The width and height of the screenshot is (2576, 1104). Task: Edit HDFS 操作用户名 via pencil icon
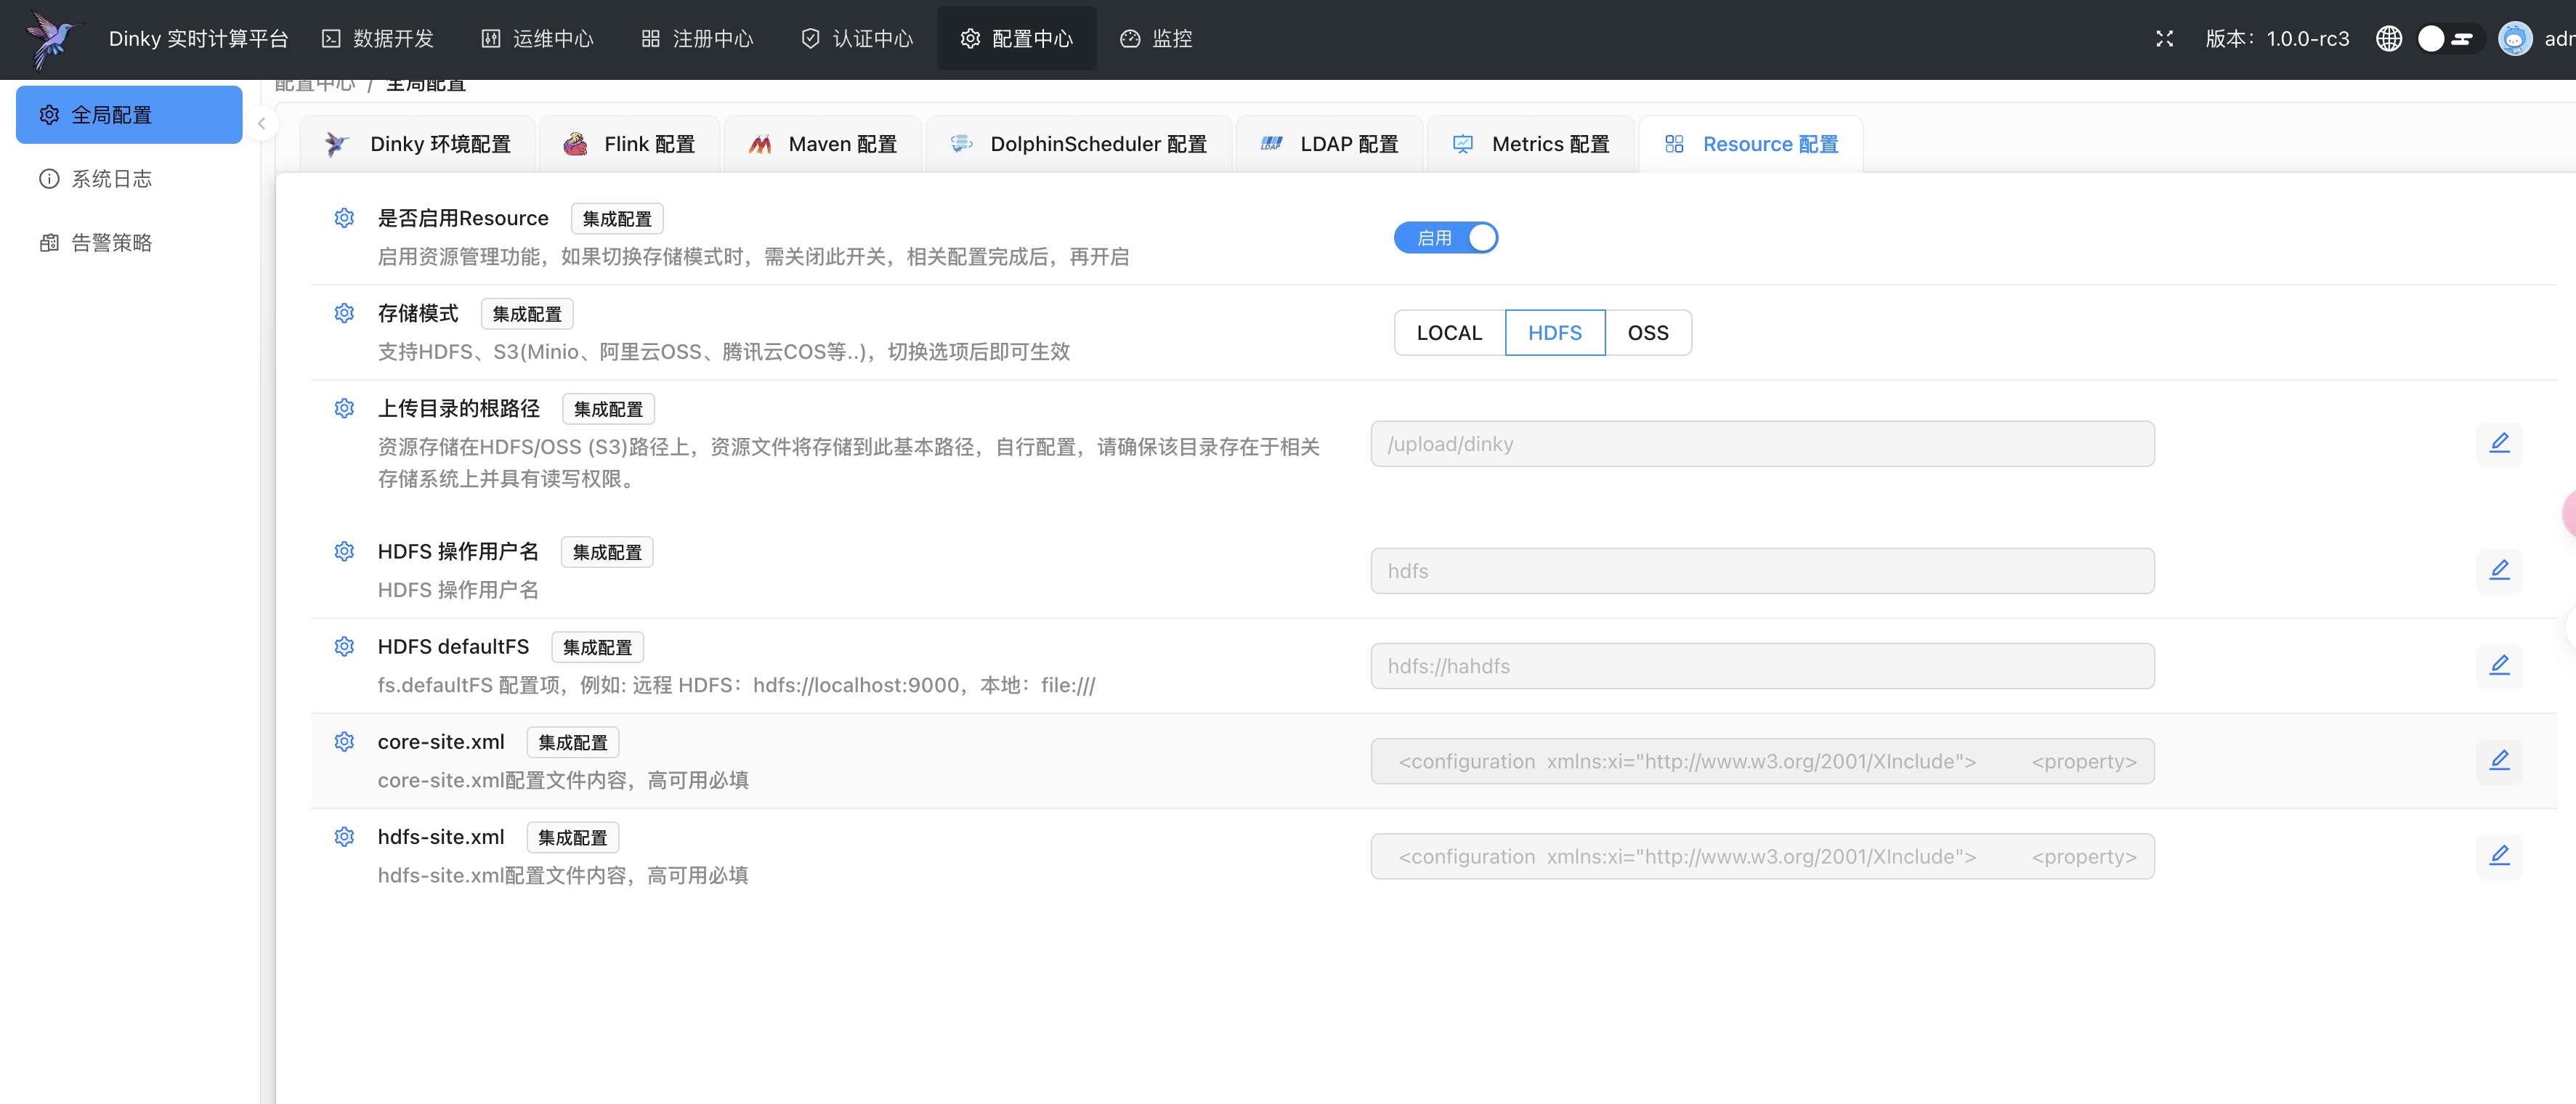tap(2499, 570)
